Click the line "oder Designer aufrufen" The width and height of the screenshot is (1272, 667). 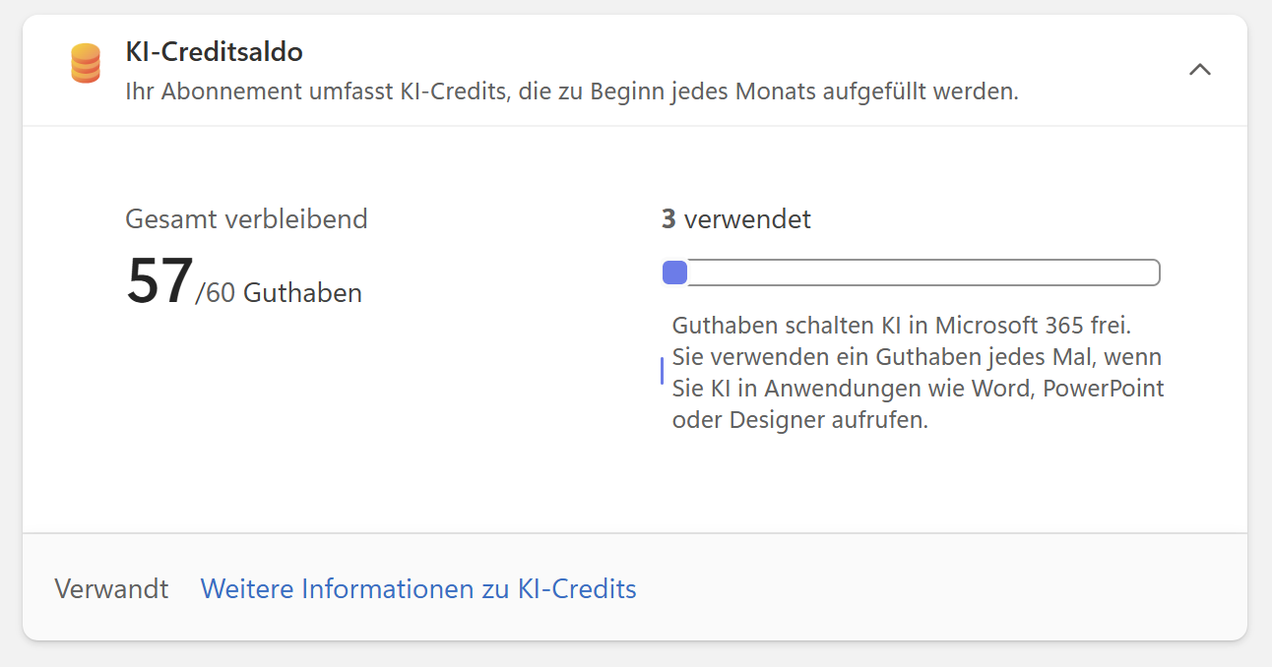coord(799,420)
